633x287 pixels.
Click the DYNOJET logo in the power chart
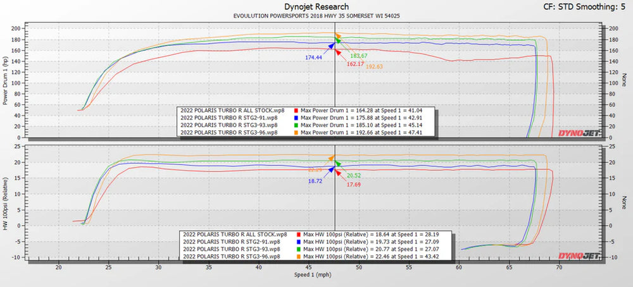577,133
